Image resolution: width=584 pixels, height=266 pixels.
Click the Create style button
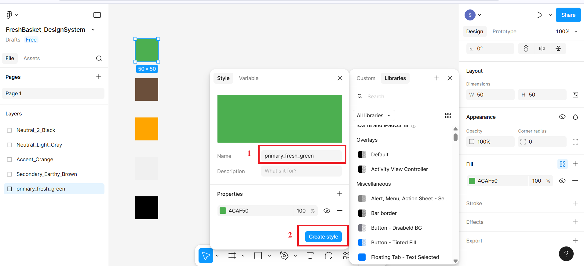(323, 237)
